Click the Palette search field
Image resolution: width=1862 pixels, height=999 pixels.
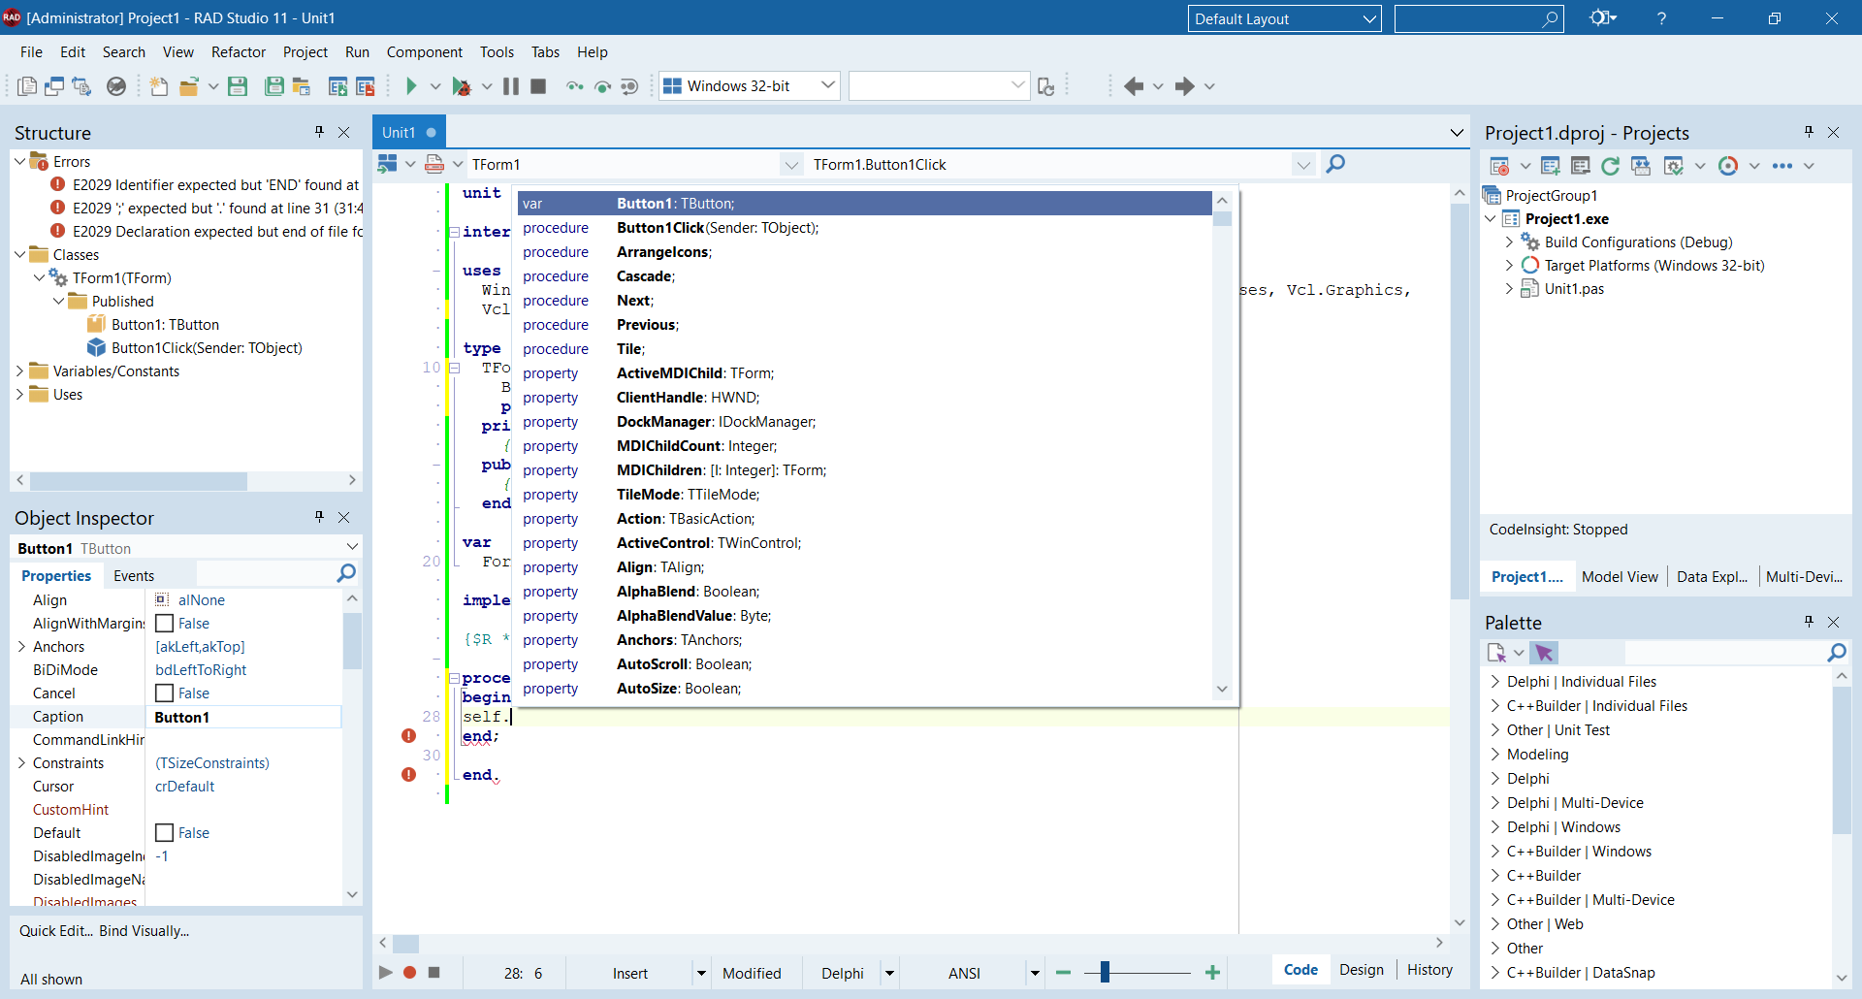click(1724, 653)
